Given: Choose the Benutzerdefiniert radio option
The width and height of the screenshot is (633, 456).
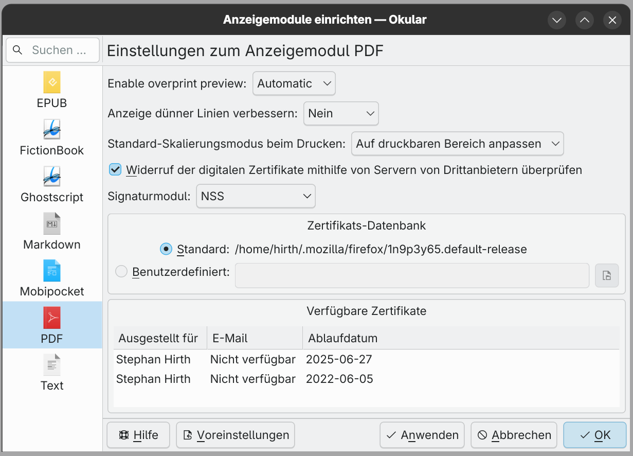Looking at the screenshot, I should coord(121,271).
